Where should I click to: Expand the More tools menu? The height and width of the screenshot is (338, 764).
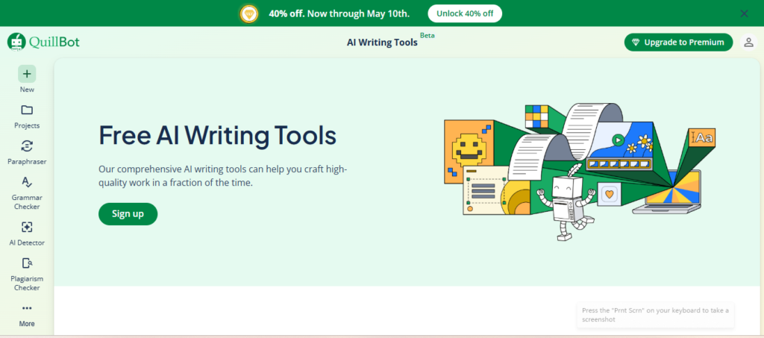[27, 315]
